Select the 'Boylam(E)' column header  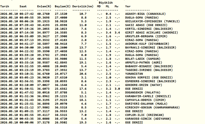point(63,6)
